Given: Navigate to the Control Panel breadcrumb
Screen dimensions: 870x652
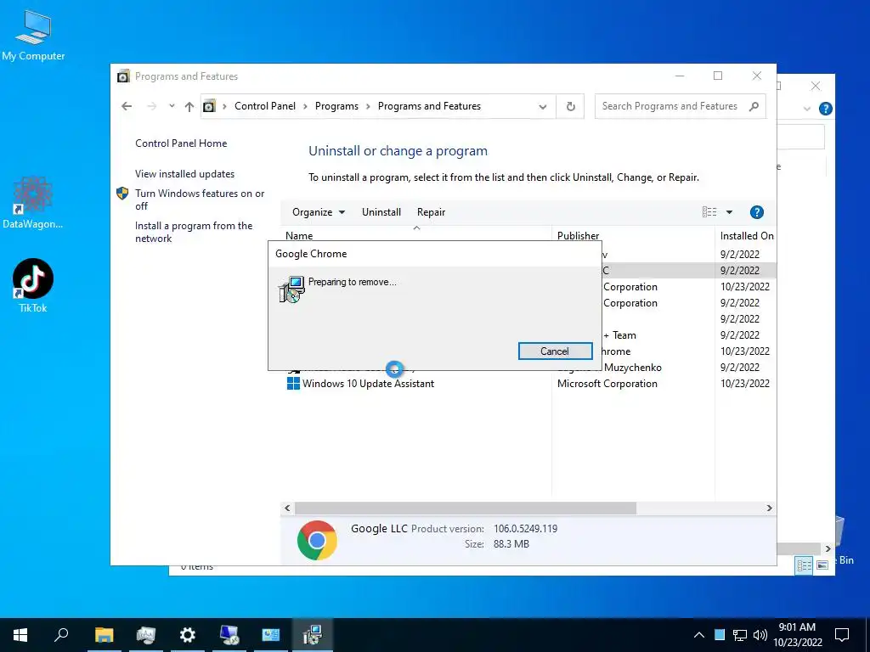Looking at the screenshot, I should point(265,106).
